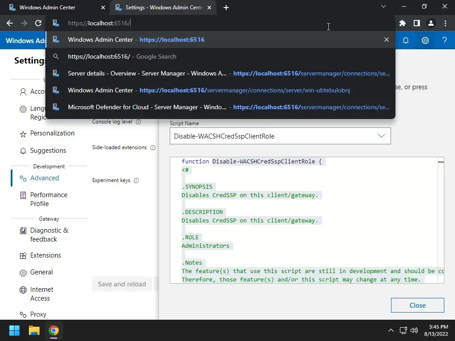
Task: Open the tab search chevron in the title bar
Action: point(383,6)
